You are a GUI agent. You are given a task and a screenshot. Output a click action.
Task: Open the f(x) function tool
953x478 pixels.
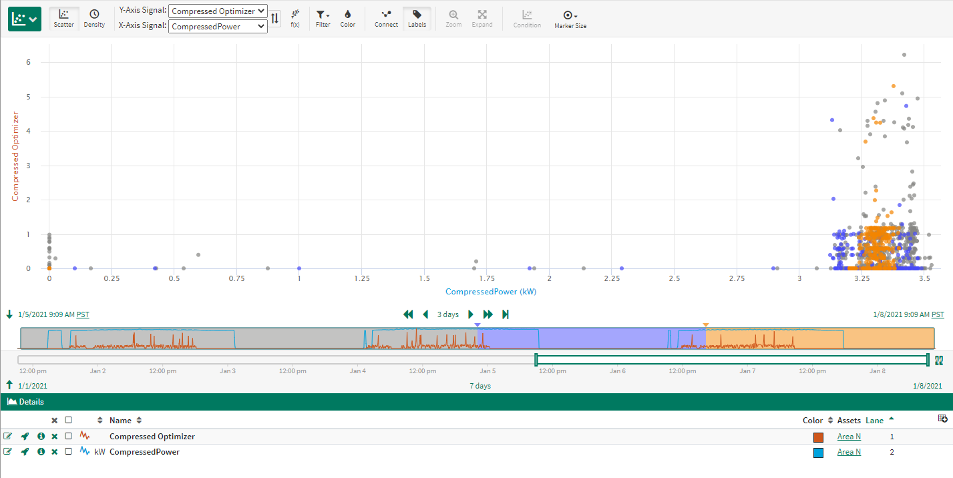click(295, 18)
